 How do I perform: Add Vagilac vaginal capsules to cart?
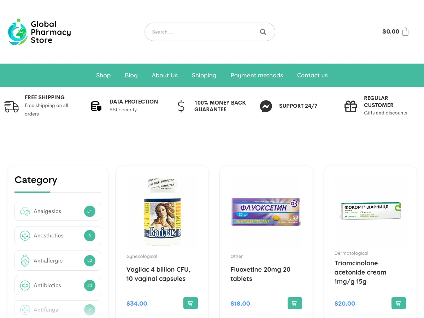click(x=190, y=303)
